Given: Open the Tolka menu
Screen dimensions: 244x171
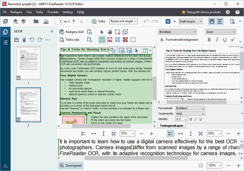Looking at the screenshot, I should [x=39, y=12].
